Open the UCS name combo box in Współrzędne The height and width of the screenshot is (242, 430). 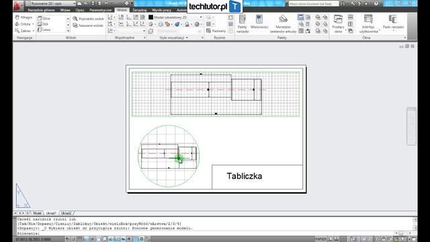tap(132, 31)
